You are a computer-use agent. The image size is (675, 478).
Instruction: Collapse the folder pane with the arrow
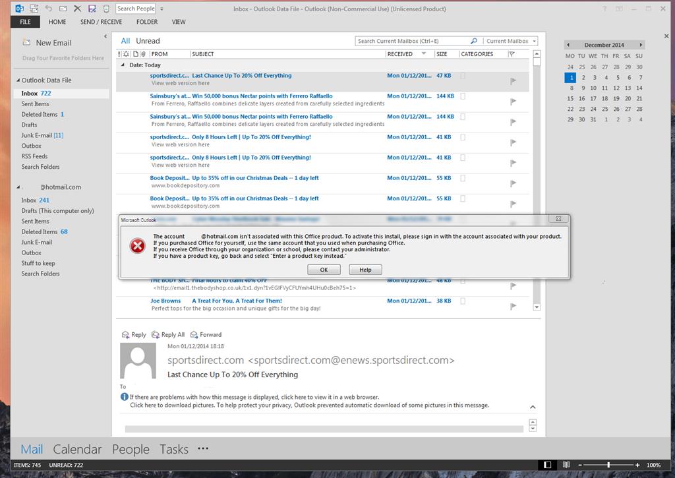click(x=105, y=37)
